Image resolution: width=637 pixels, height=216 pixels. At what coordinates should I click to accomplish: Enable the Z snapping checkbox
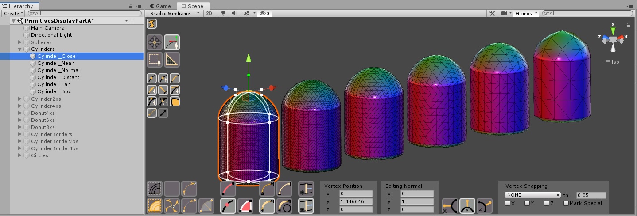(x=547, y=203)
